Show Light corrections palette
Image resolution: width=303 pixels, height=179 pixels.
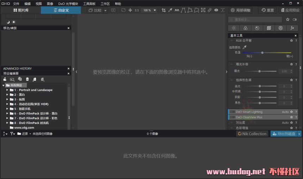(x=234, y=28)
